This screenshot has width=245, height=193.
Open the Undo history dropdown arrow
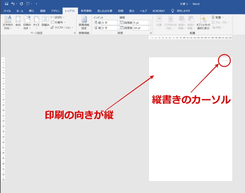(17, 4)
